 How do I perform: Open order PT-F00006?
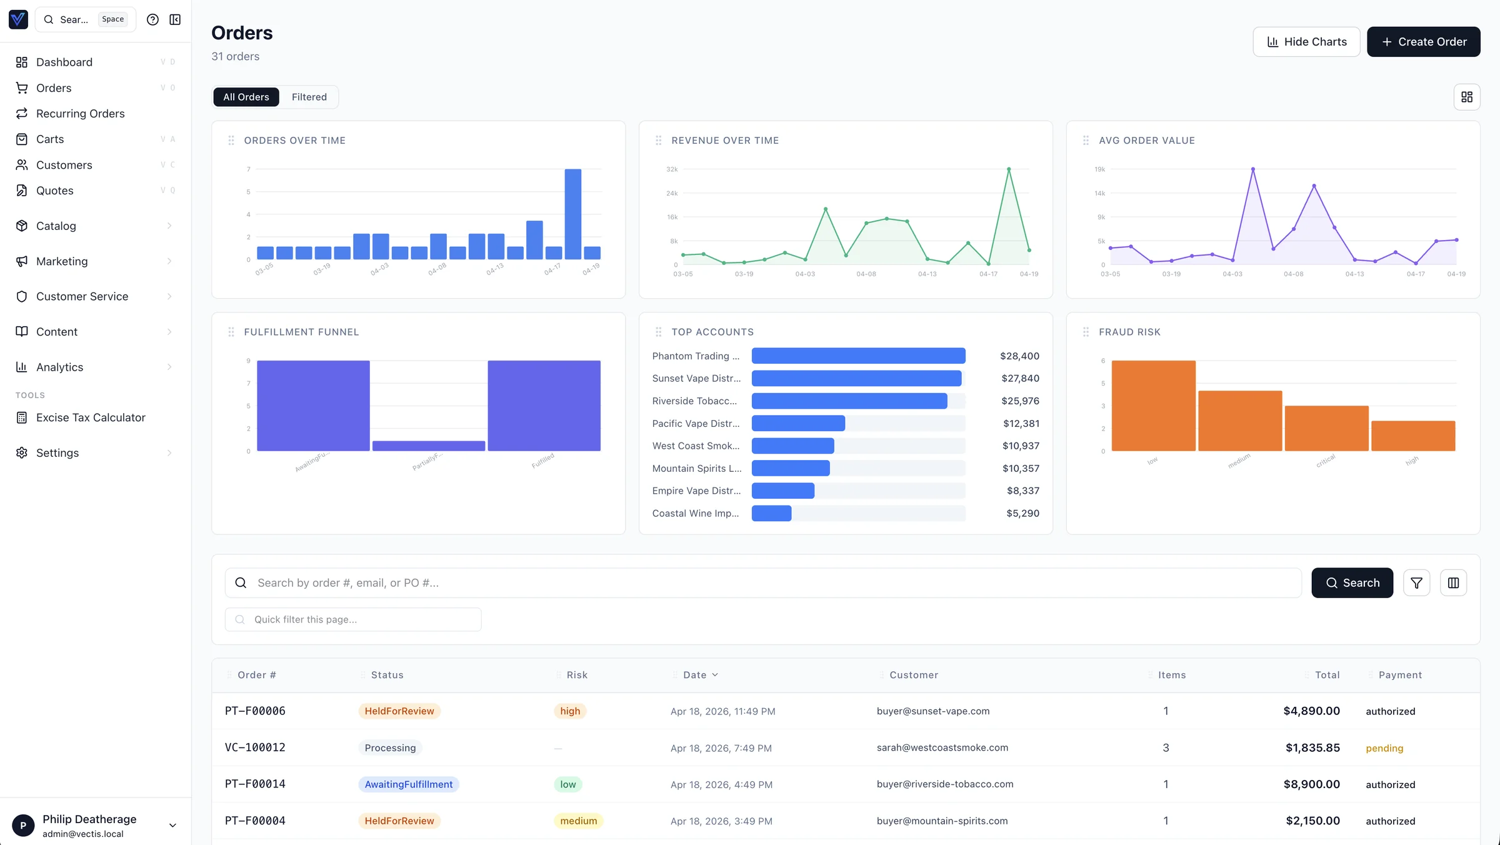tap(255, 711)
